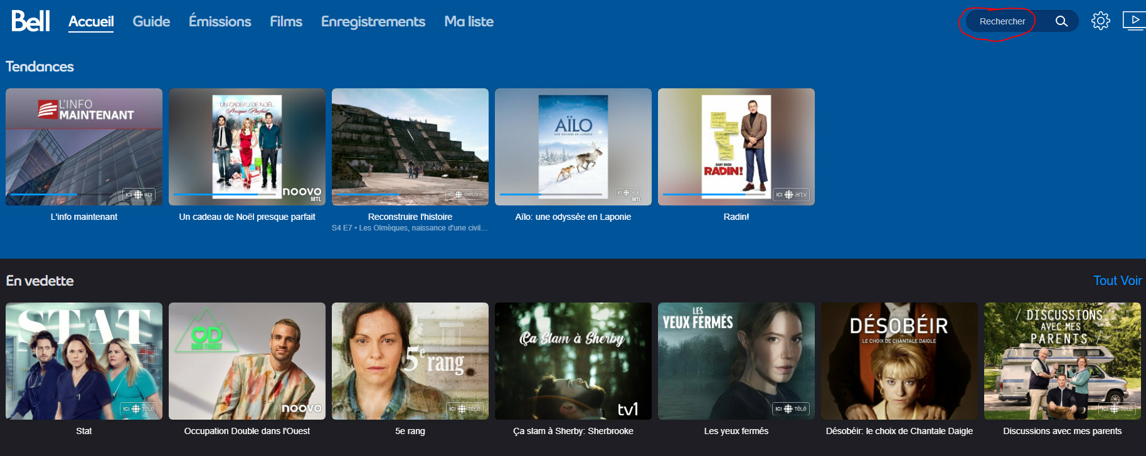Select the Désobéir show thumbnail
The height and width of the screenshot is (456, 1146).
click(899, 361)
